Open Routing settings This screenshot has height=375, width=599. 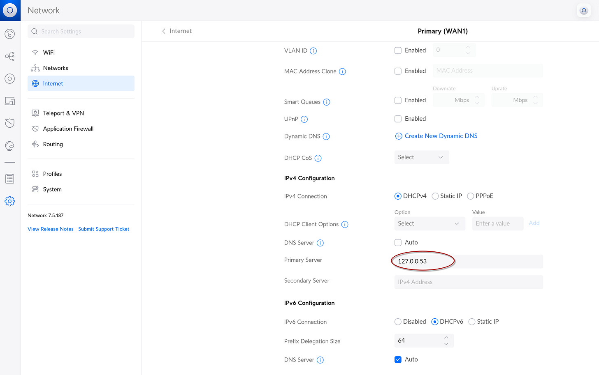point(81,144)
